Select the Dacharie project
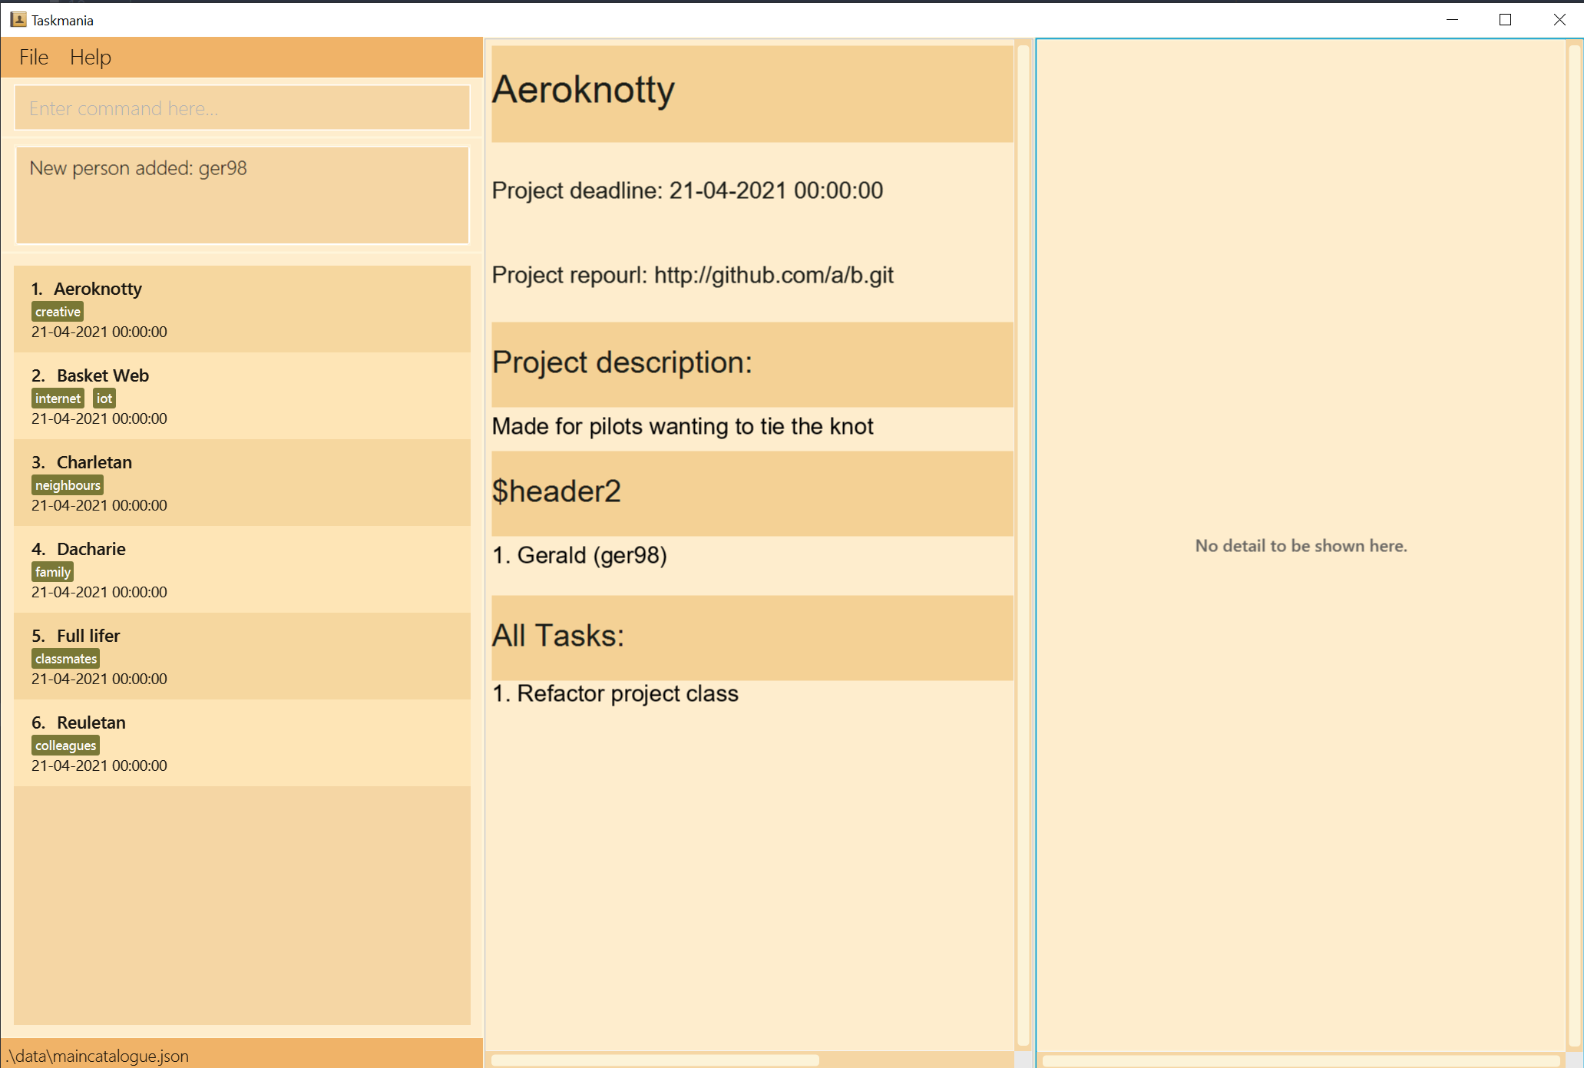Image resolution: width=1584 pixels, height=1068 pixels. point(242,570)
